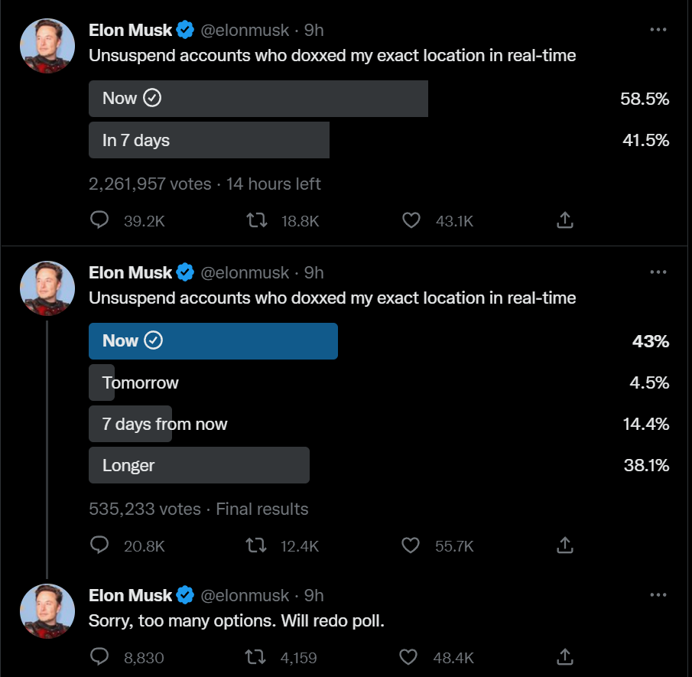Like the tweet with 43.1K likes
692x677 pixels.
pyautogui.click(x=411, y=221)
